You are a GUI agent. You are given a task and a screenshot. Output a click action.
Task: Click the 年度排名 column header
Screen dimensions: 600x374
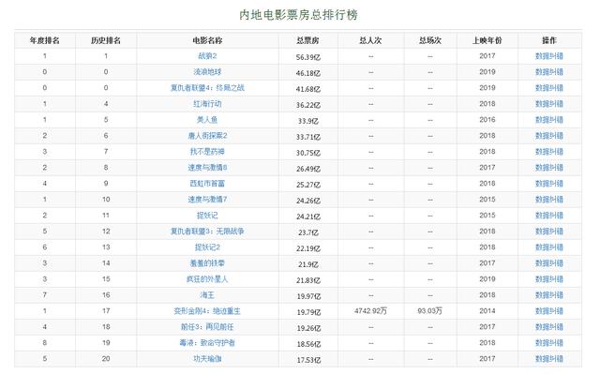(45, 40)
